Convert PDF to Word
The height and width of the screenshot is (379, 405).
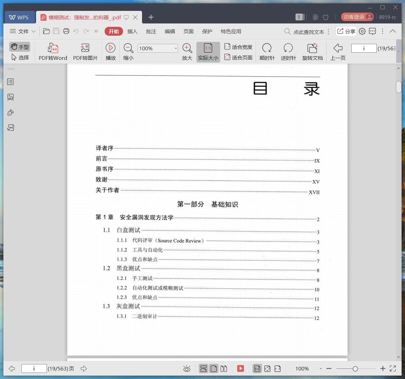click(53, 52)
